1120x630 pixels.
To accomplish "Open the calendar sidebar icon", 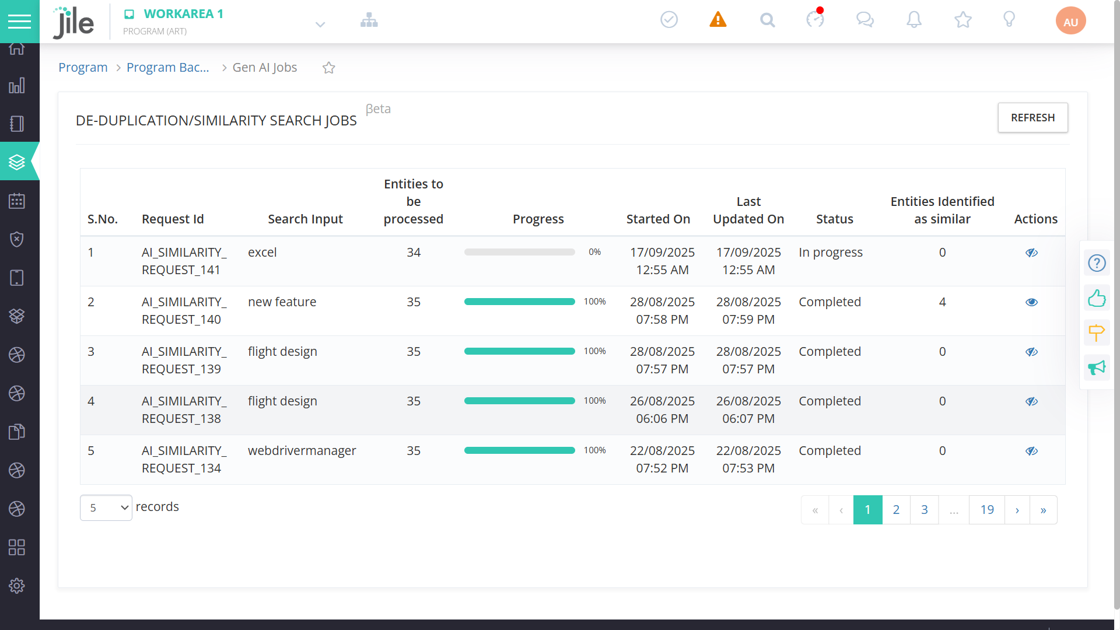I will pos(17,201).
